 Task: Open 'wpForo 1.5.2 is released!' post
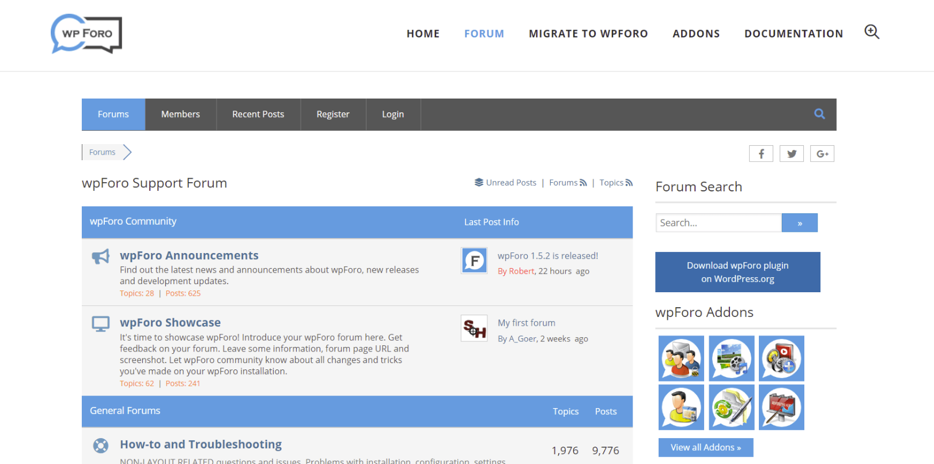pos(548,256)
